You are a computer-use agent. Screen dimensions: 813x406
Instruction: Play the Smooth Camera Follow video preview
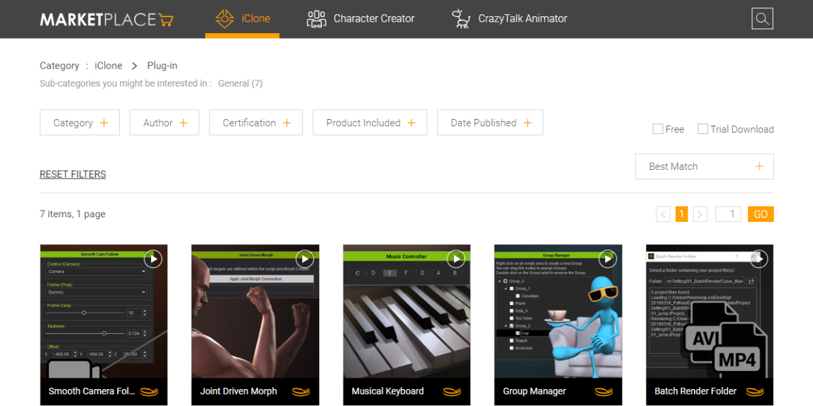point(153,258)
